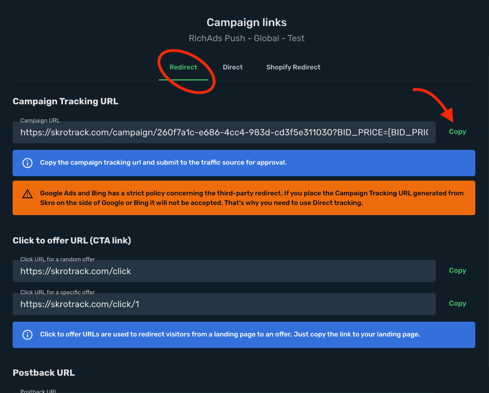Select the Shopify Redirect tab
489x393 pixels.
tap(293, 67)
